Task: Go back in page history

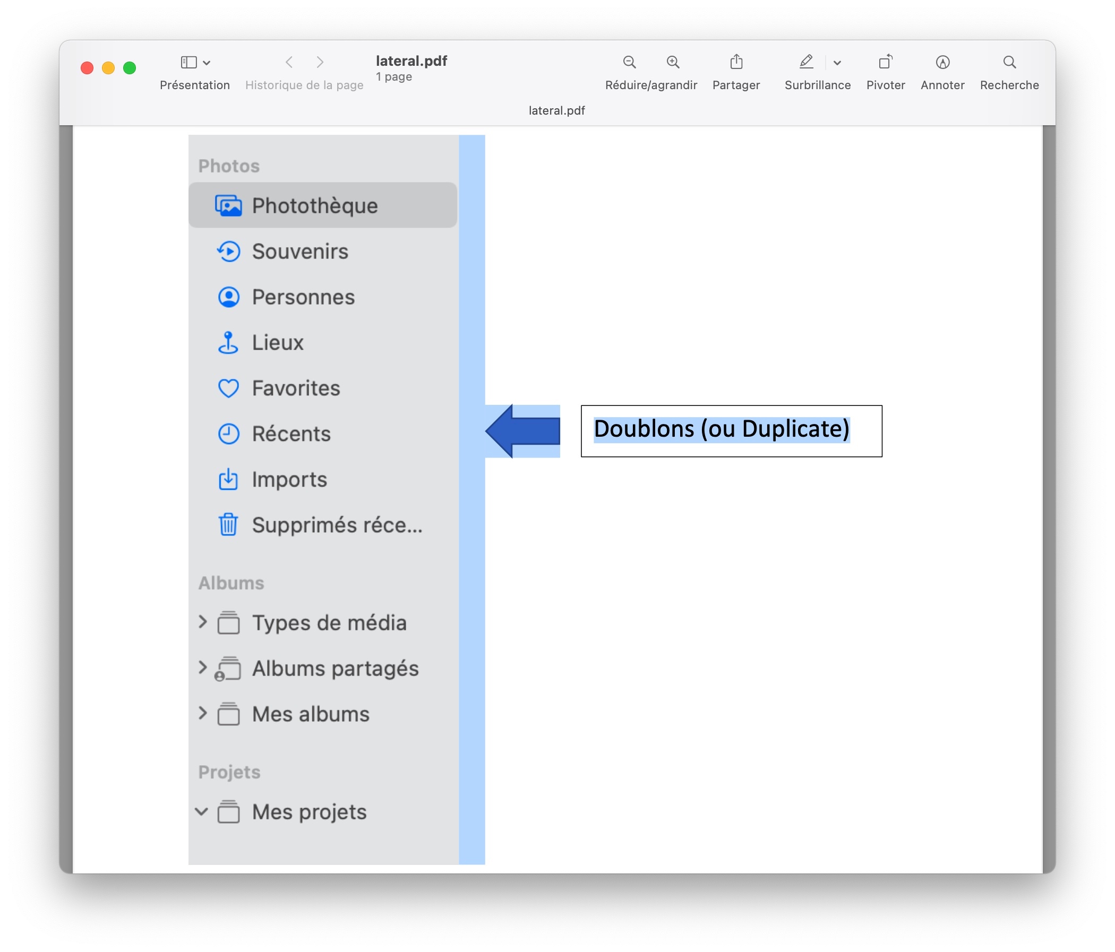Action: (289, 63)
